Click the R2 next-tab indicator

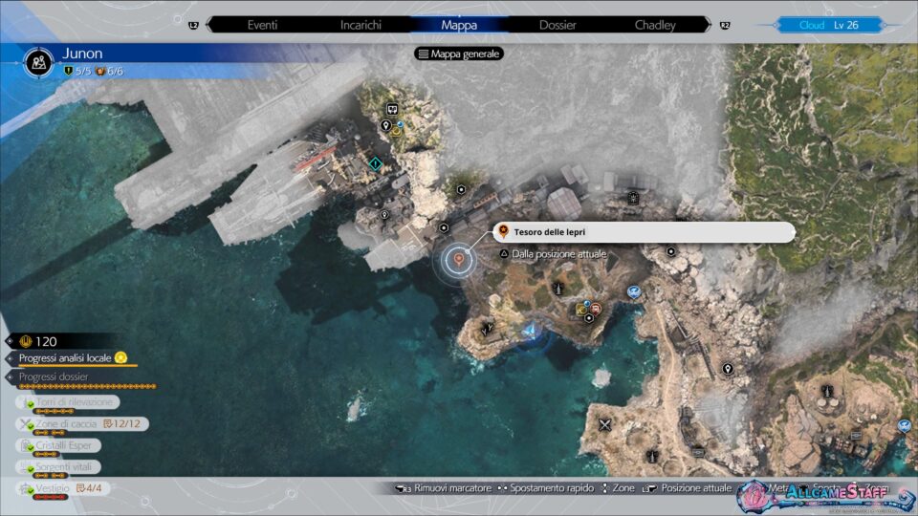[x=725, y=25]
